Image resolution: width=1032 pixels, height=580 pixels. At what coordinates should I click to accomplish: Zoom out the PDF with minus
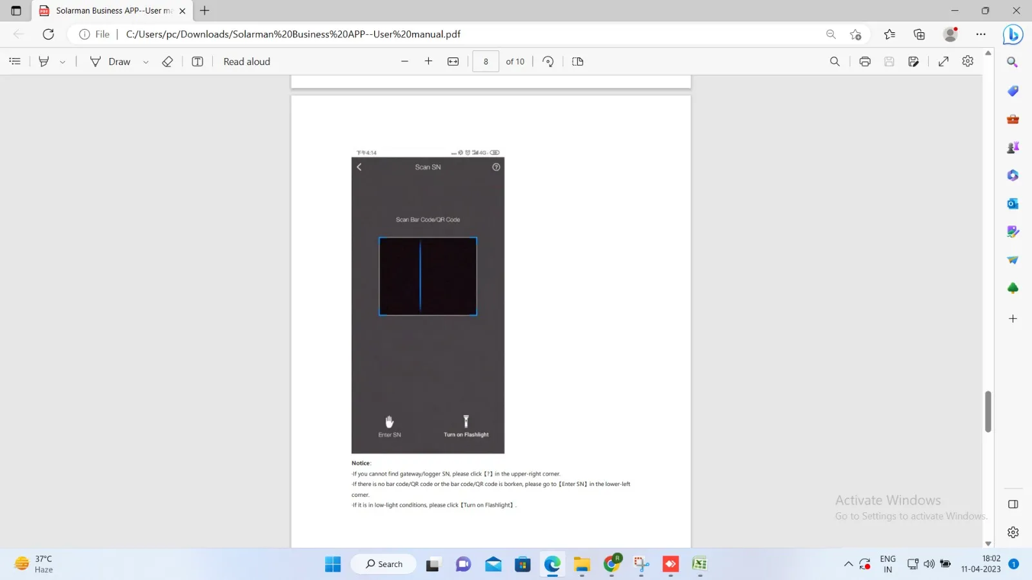[x=404, y=61]
